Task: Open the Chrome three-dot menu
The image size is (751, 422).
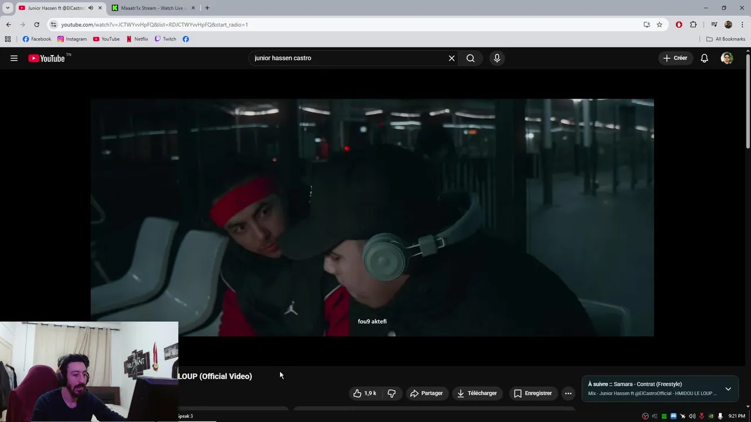Action: [x=743, y=25]
